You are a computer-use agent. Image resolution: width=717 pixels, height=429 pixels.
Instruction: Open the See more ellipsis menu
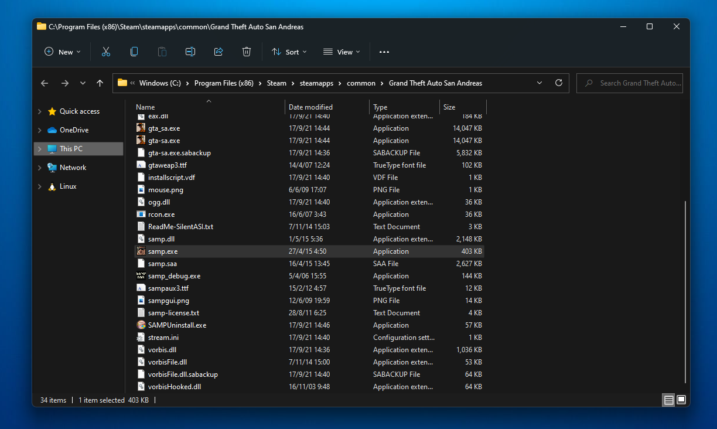pos(384,52)
